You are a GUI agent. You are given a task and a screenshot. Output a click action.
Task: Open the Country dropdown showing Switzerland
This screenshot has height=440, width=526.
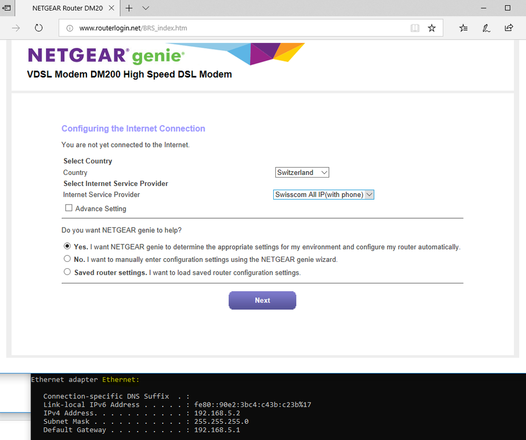click(302, 172)
